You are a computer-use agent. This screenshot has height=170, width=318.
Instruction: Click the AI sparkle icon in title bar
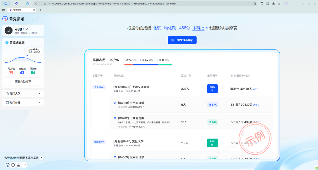point(16,3)
